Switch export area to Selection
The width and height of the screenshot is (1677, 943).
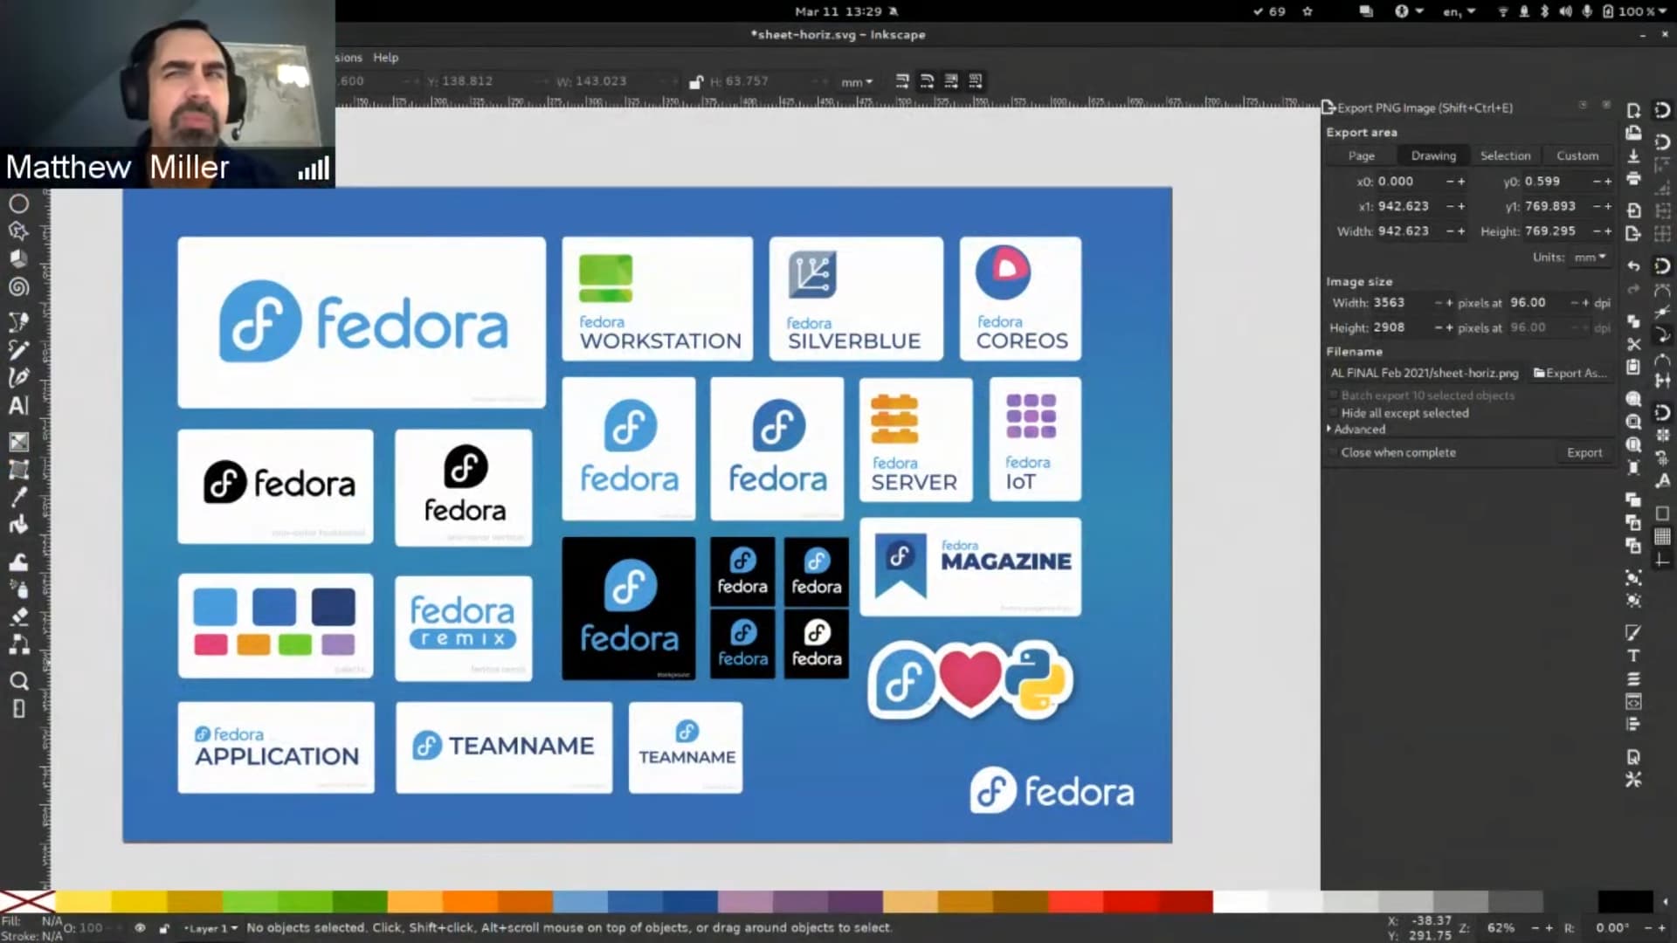click(1505, 155)
